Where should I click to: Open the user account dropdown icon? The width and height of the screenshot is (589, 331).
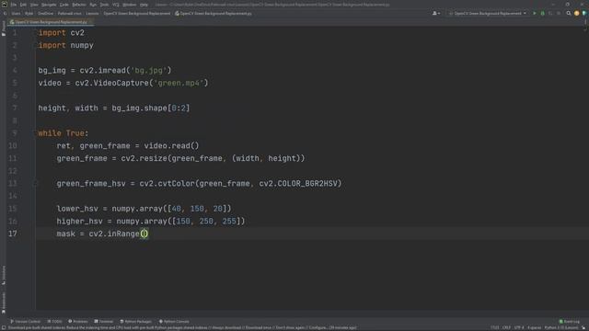[x=436, y=13]
